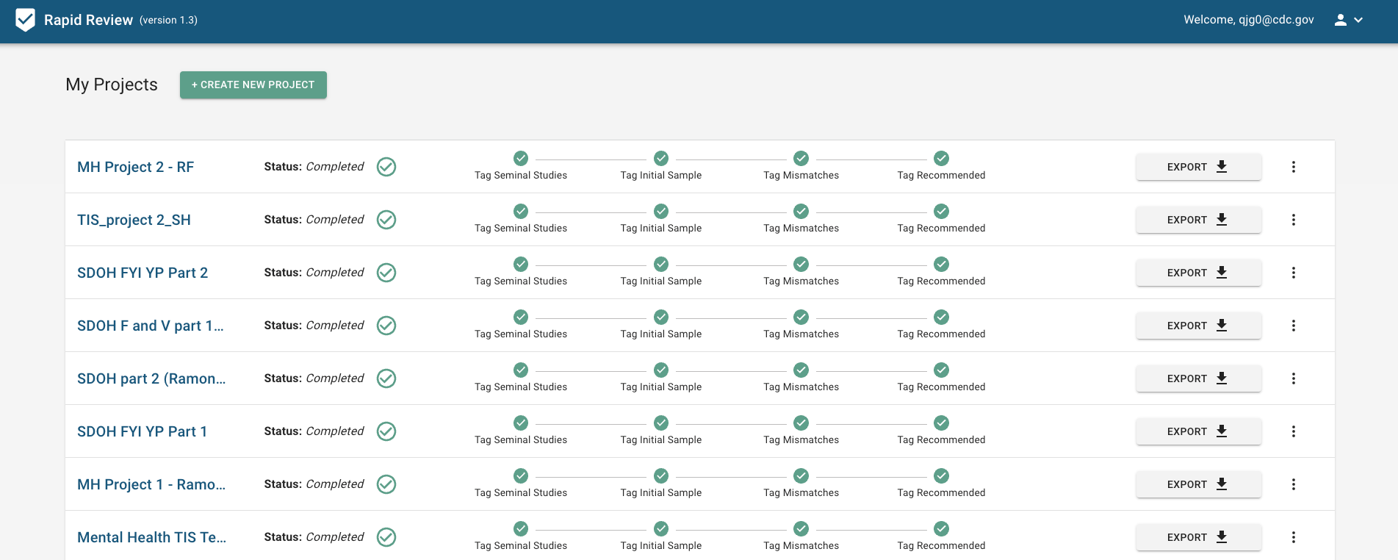Click Welcome, qjg0@cdc.gov text
The width and height of the screenshot is (1398, 560).
click(x=1249, y=20)
